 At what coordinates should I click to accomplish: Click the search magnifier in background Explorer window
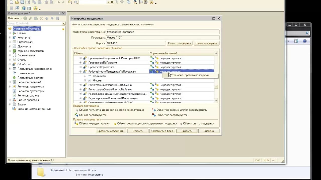point(307,33)
